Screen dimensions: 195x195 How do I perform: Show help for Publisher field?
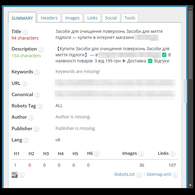tap(37, 129)
